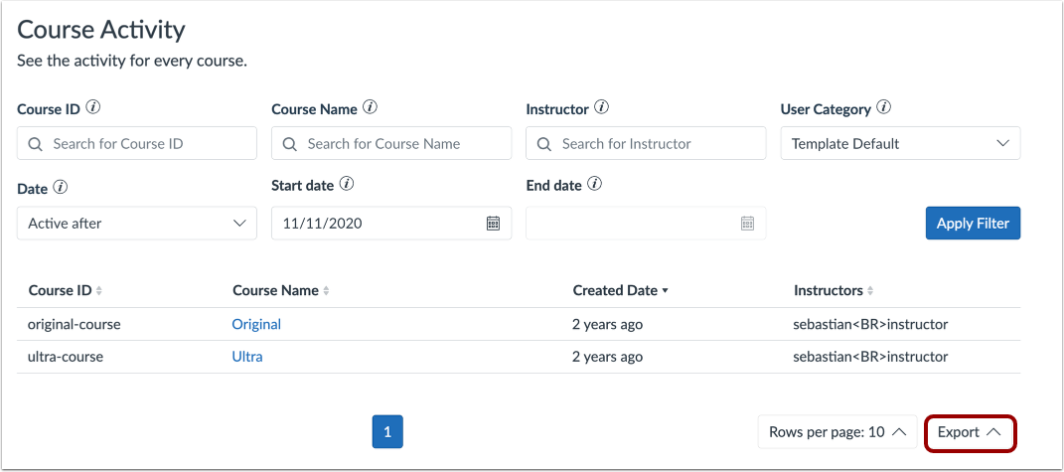1064x472 pixels.
Task: Expand the User Category dropdown
Action: click(900, 143)
